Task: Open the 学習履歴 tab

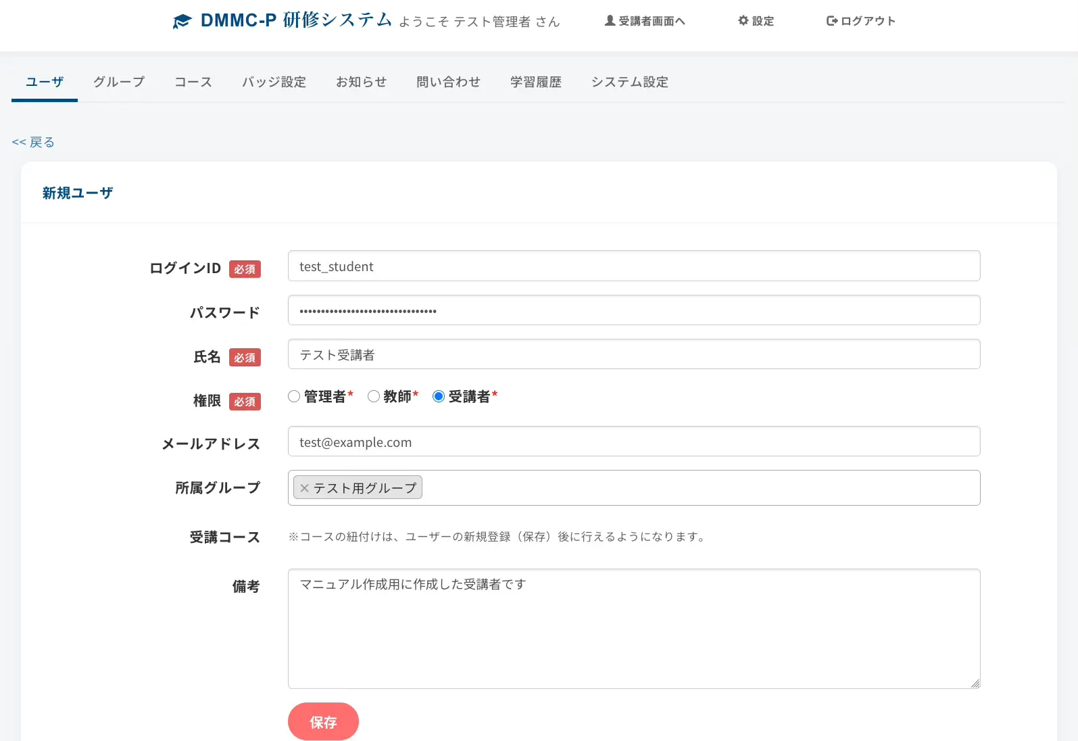Action: (x=535, y=82)
